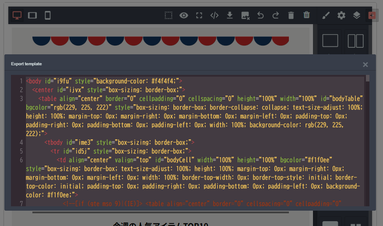Close the Export template dialog
This screenshot has width=383, height=226.
pyautogui.click(x=365, y=64)
